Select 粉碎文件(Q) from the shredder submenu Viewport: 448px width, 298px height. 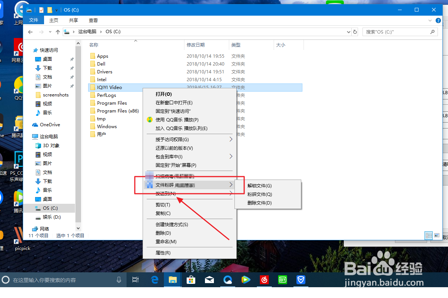(260, 194)
